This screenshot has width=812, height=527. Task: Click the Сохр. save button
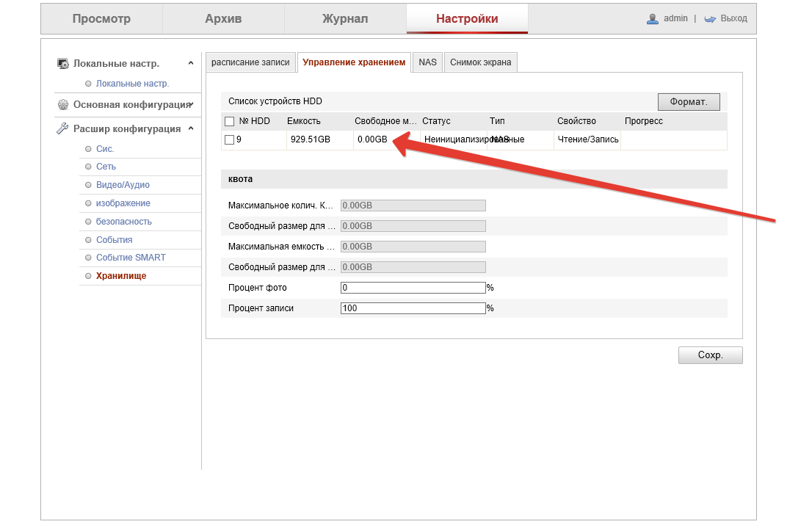pyautogui.click(x=710, y=355)
